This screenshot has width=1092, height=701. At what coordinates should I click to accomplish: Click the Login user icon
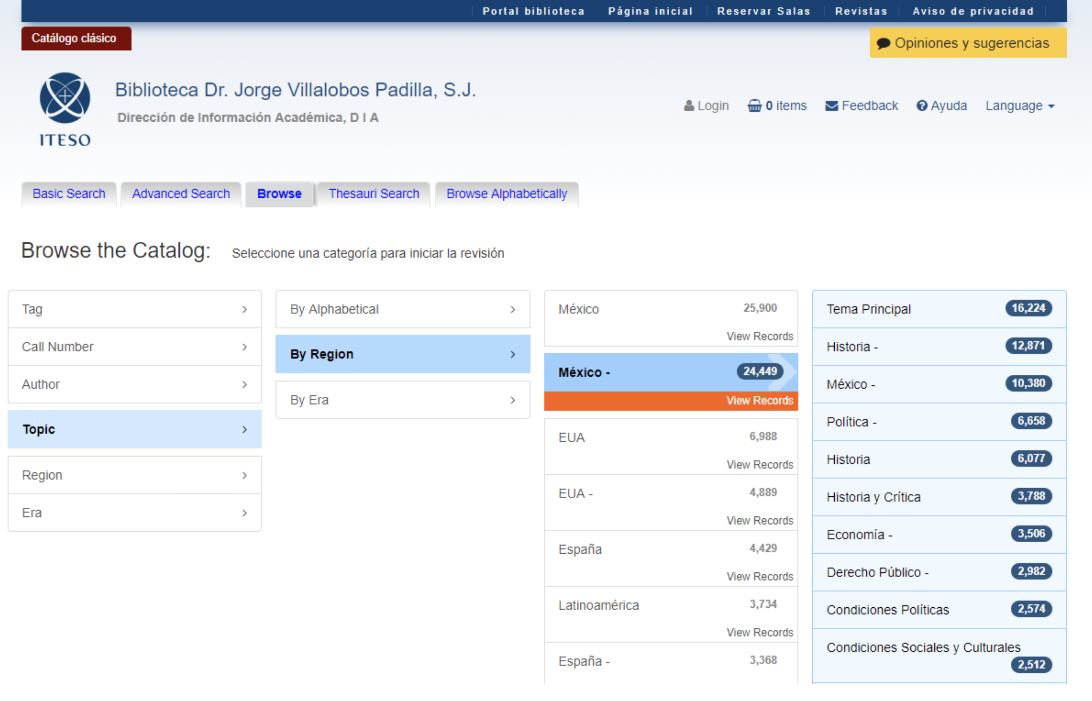pos(688,105)
